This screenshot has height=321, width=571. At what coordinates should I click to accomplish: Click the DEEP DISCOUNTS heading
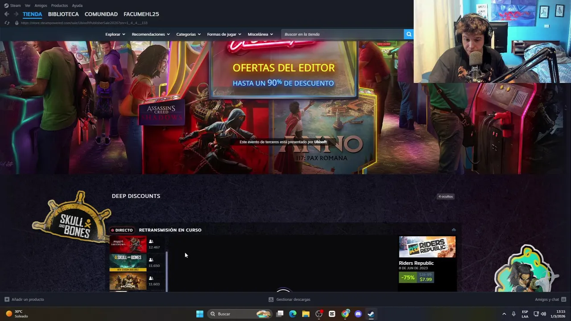point(136,196)
